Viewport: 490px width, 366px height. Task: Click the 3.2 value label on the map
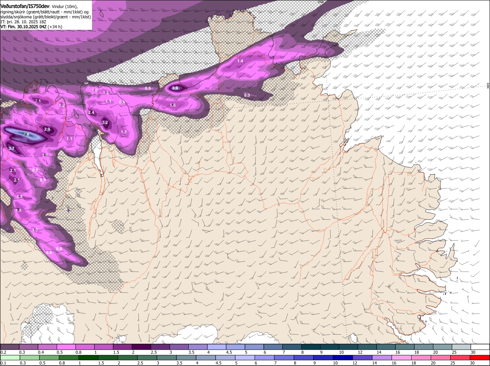tap(105, 122)
